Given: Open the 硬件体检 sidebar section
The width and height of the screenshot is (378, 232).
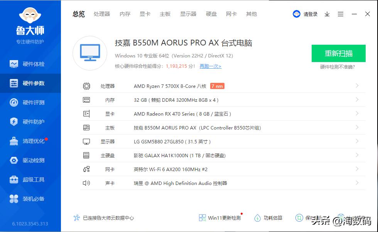Looking at the screenshot, I should [x=30, y=64].
